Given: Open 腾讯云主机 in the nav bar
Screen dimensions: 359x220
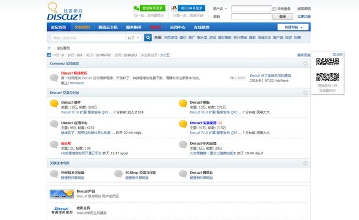Looking at the screenshot, I should (x=108, y=27).
